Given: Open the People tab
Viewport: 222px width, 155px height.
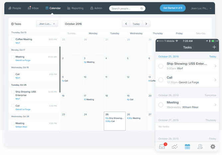Looking at the screenshot, I should click(15, 8).
